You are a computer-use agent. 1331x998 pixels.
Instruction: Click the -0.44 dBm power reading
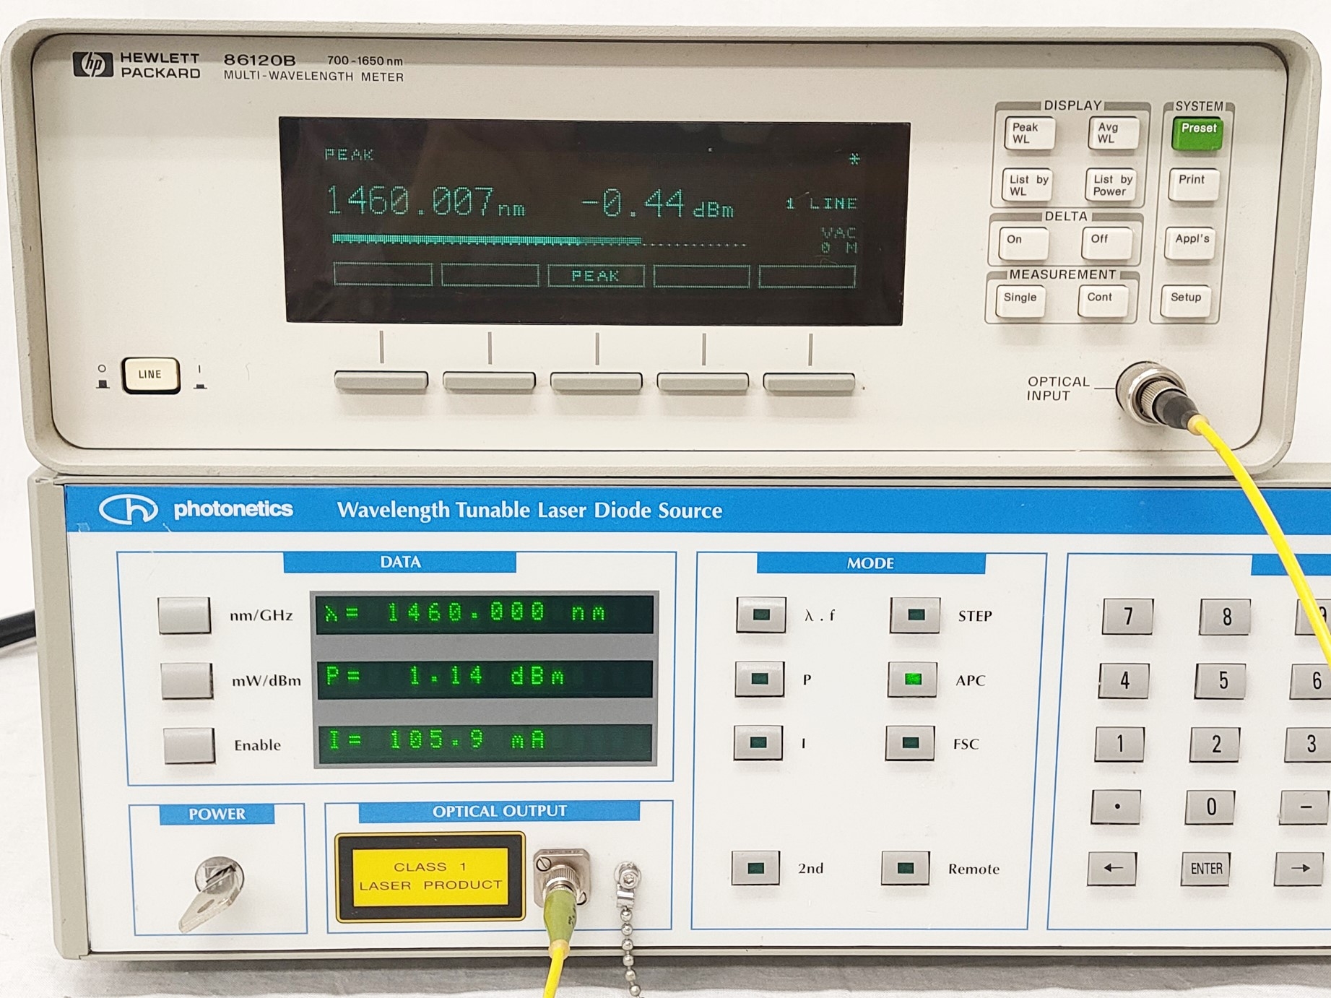click(657, 204)
